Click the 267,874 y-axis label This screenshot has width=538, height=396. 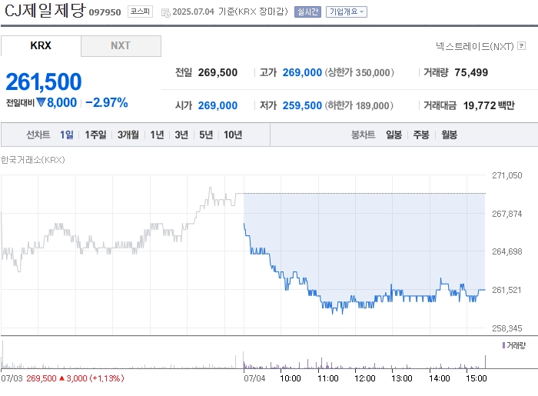point(507,214)
